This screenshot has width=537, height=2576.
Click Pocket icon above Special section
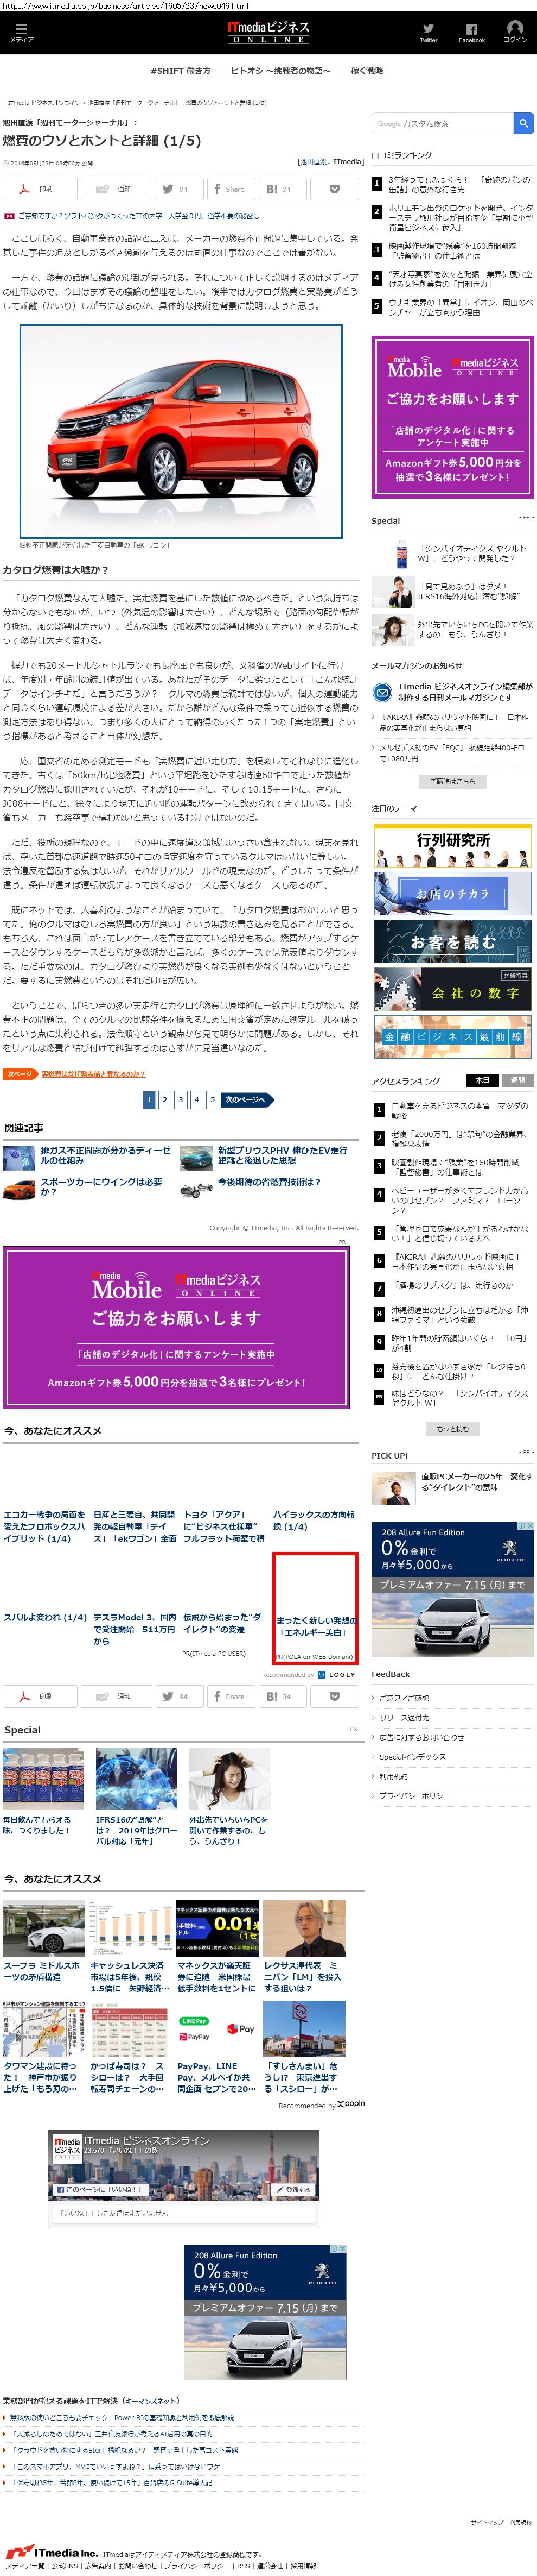(x=334, y=1696)
